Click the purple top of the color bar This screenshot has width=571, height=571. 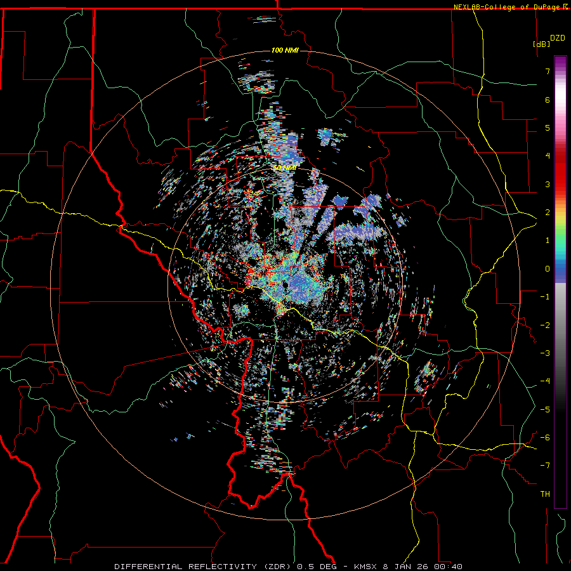point(560,63)
